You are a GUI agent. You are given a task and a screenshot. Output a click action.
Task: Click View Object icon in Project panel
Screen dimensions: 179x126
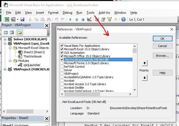tap(12, 33)
